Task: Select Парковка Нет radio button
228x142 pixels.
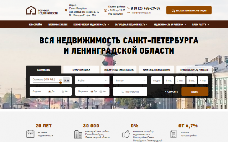Action: [101, 92]
